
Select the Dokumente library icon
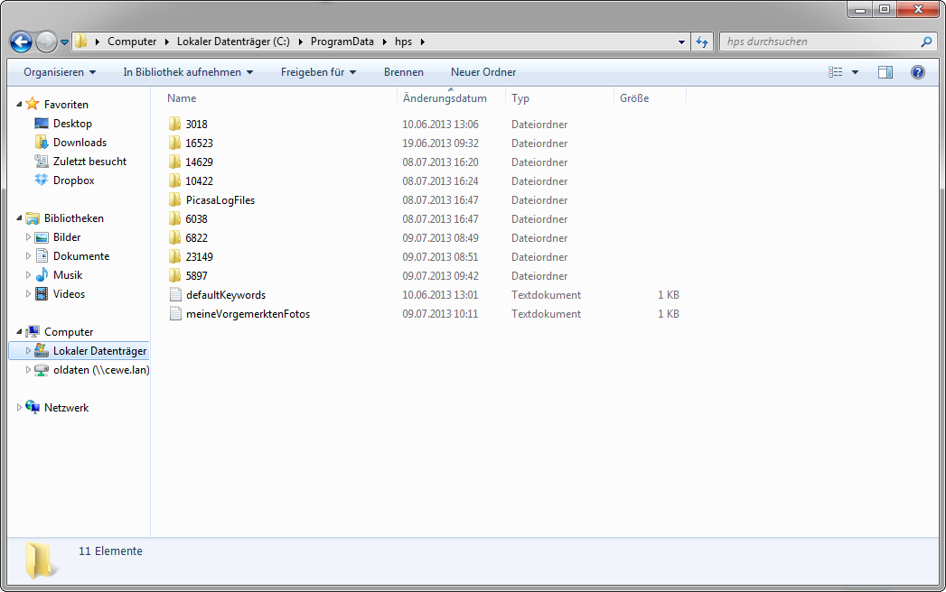click(42, 256)
